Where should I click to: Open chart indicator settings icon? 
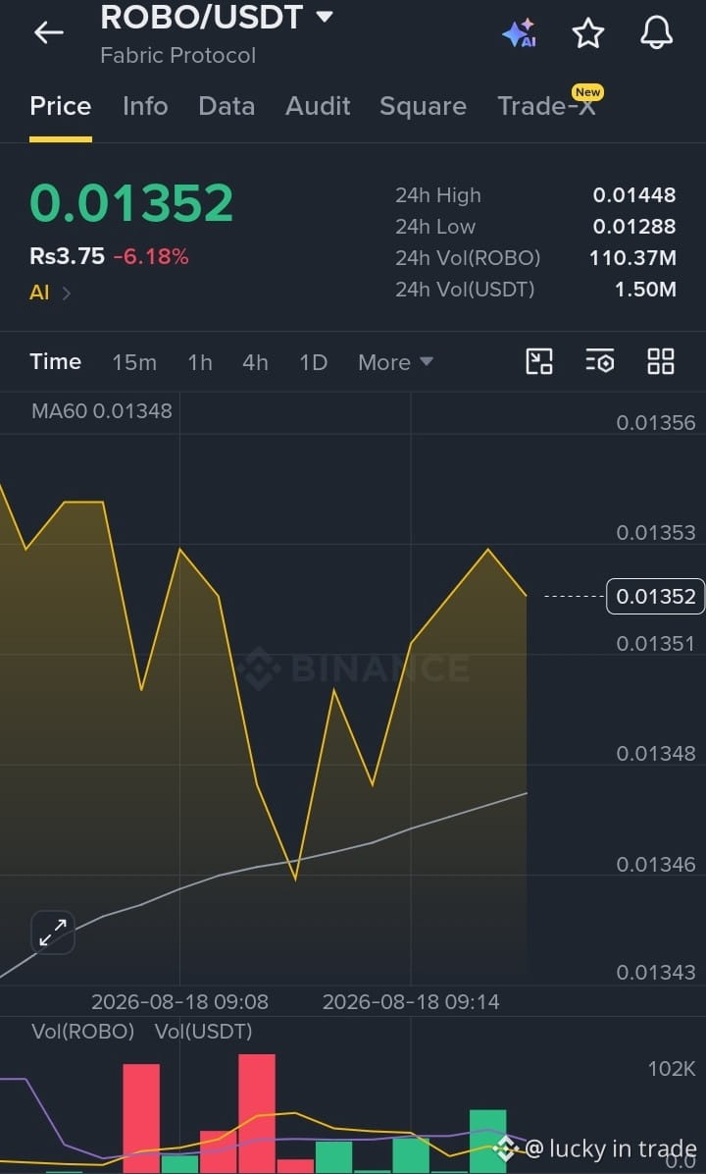coord(600,361)
